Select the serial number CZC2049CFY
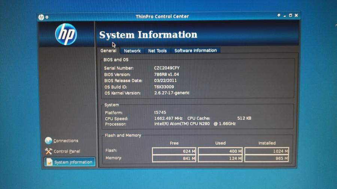The height and width of the screenshot is (189, 337). (167, 68)
